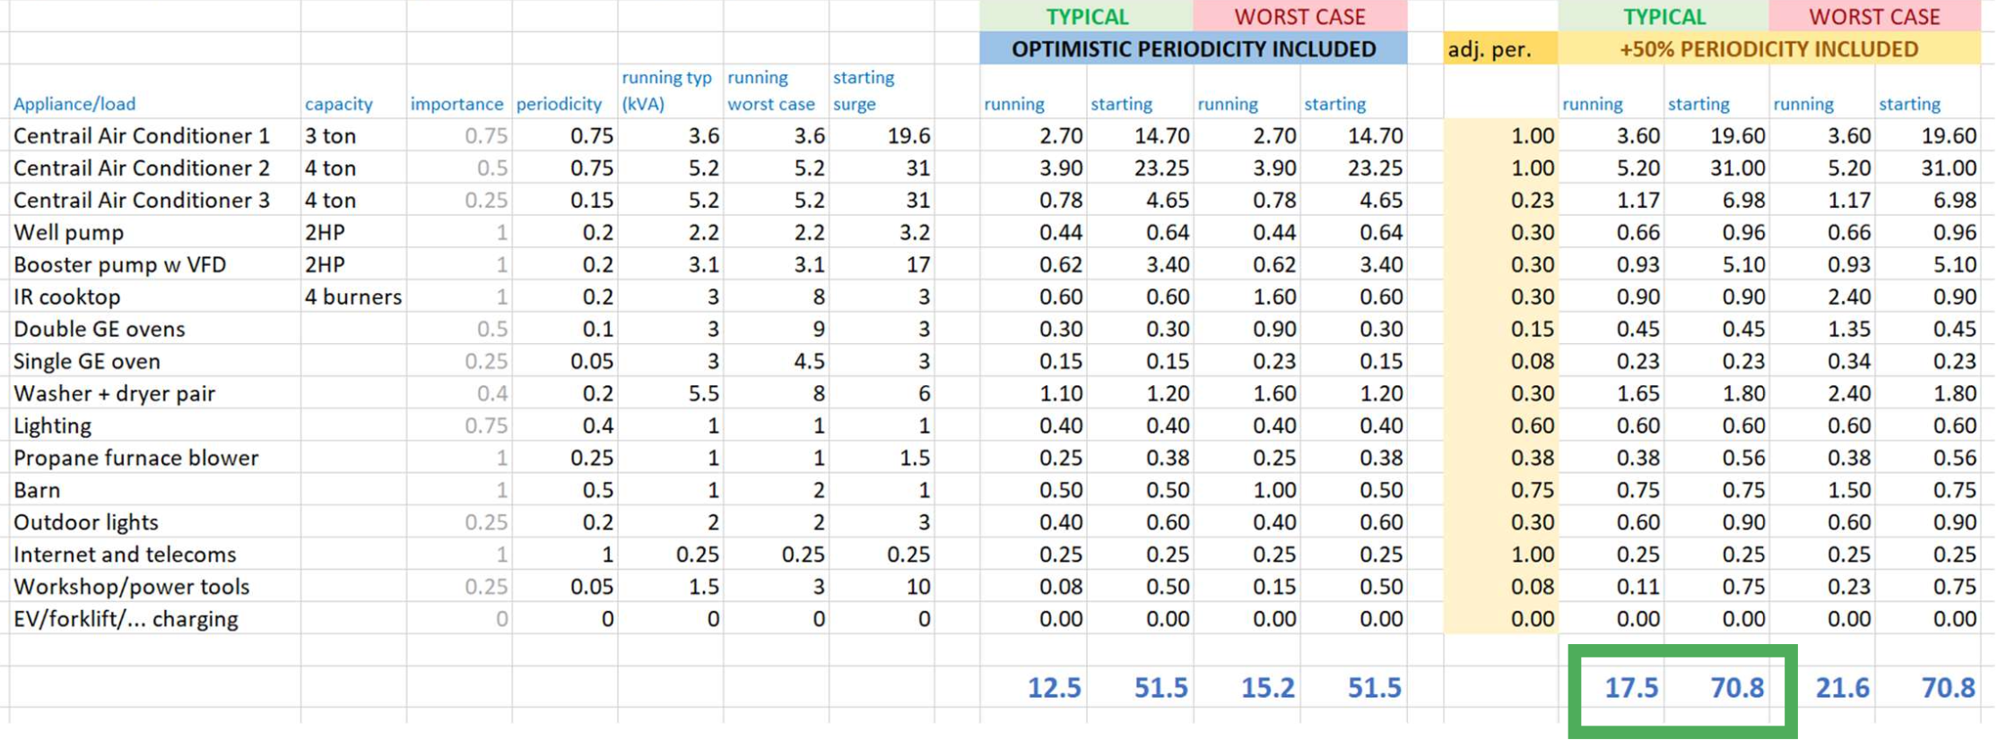Select the "running typ (kVA)" header
This screenshot has width=1998, height=756.
[x=671, y=91]
